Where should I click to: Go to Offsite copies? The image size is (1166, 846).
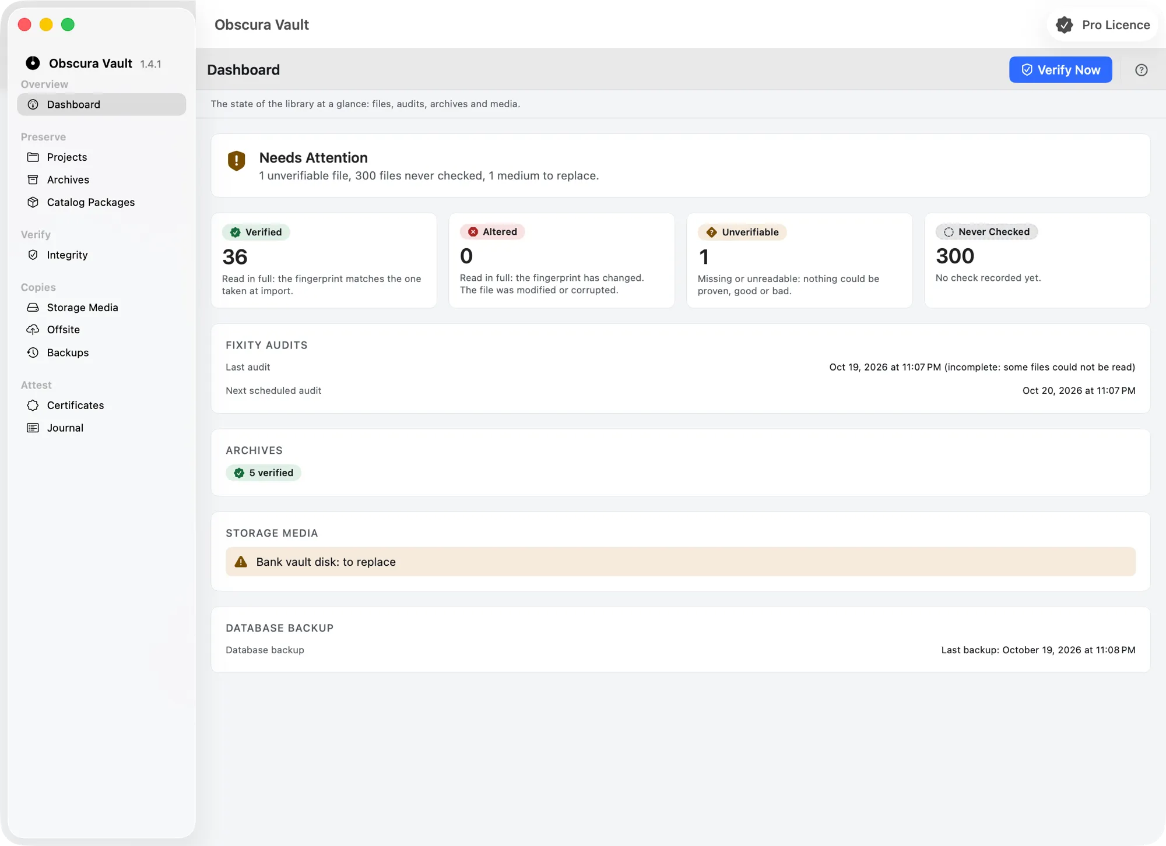[101, 330]
